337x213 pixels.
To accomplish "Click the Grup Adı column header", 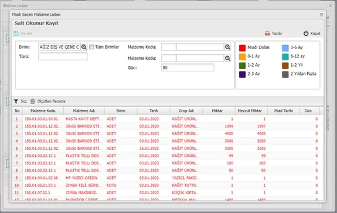I will (186, 111).
